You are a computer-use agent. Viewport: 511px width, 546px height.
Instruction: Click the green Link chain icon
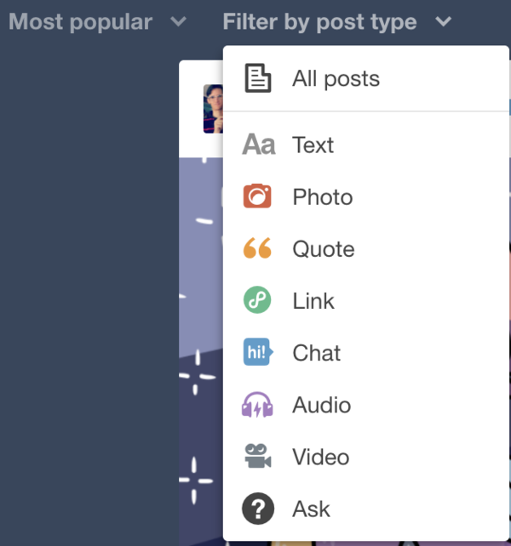(x=257, y=300)
